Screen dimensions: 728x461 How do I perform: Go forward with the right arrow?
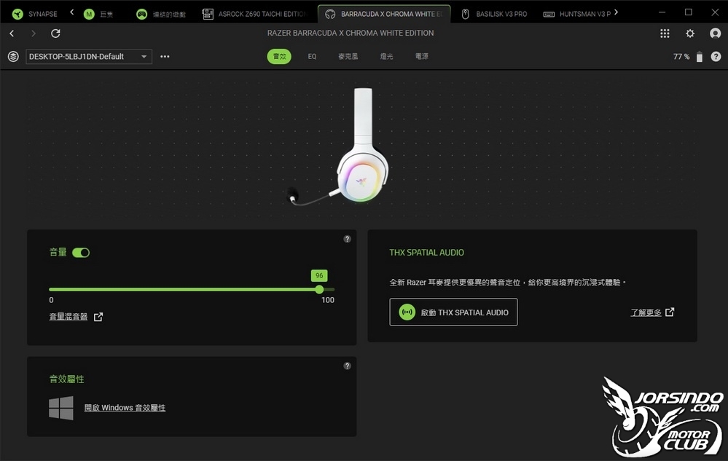(34, 34)
